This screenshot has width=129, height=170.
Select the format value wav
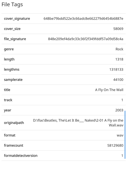tap(120, 135)
